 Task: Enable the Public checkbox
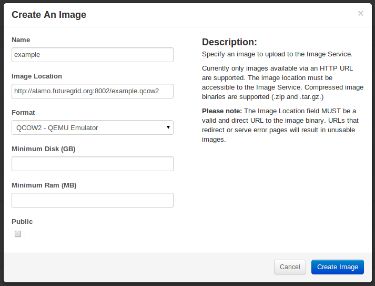18,234
